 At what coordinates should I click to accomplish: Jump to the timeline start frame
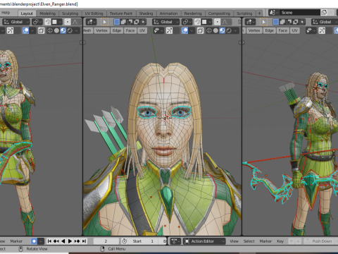49,241
